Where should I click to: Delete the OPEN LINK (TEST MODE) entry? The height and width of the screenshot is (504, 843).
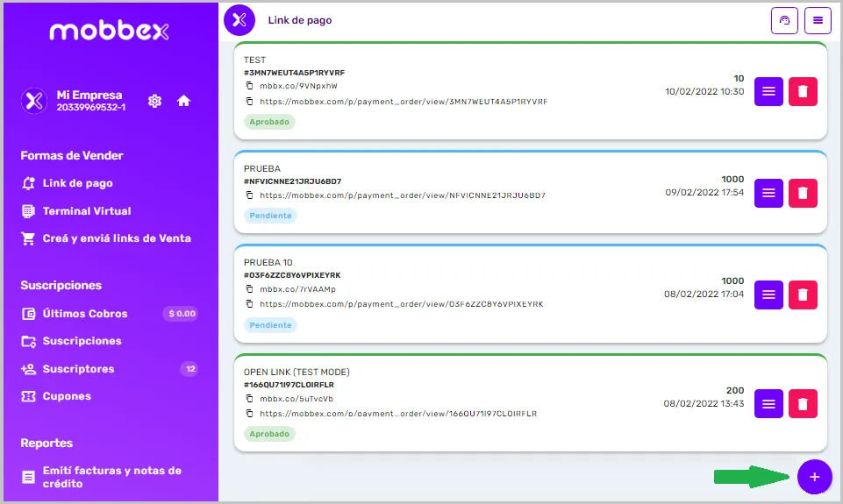tap(803, 403)
